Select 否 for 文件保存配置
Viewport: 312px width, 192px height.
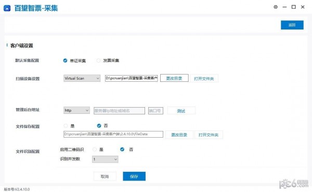click(x=99, y=125)
